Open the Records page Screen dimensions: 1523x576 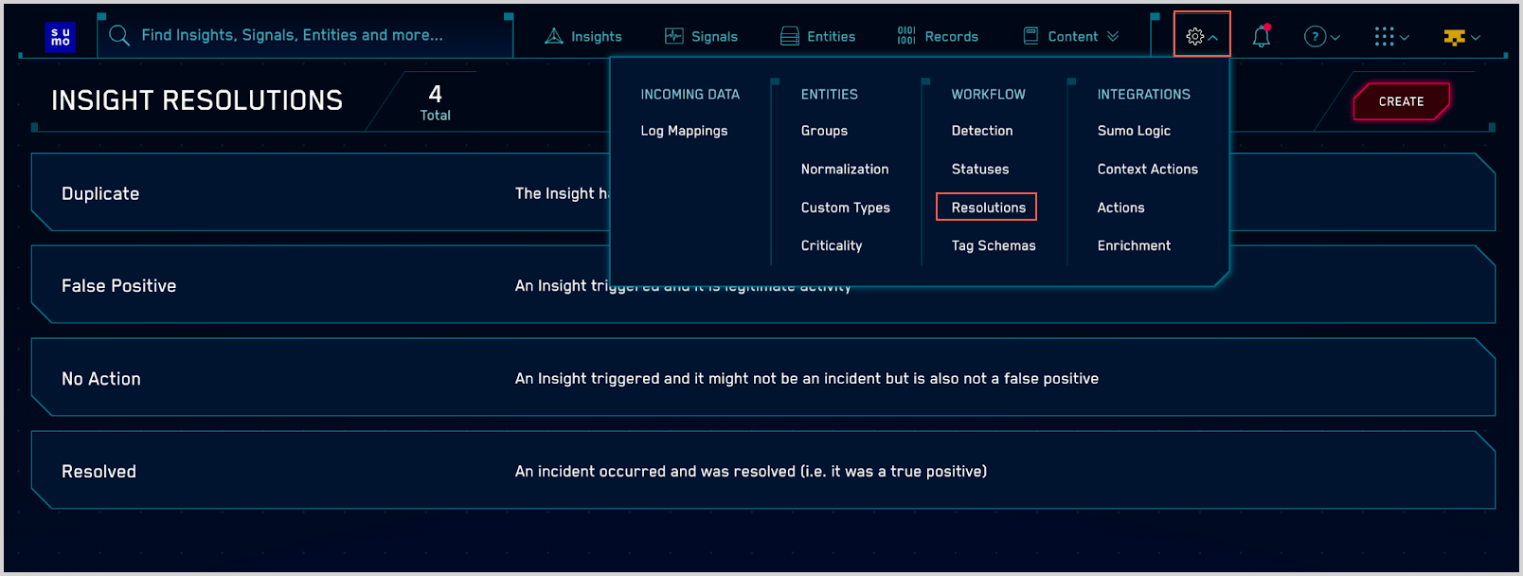pos(938,36)
